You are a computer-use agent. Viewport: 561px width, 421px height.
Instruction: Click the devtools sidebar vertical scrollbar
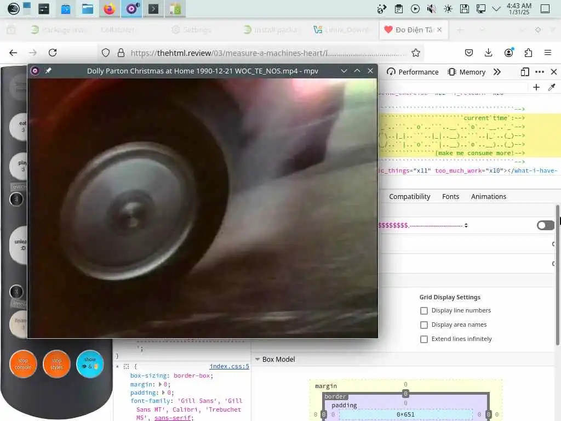(557, 275)
